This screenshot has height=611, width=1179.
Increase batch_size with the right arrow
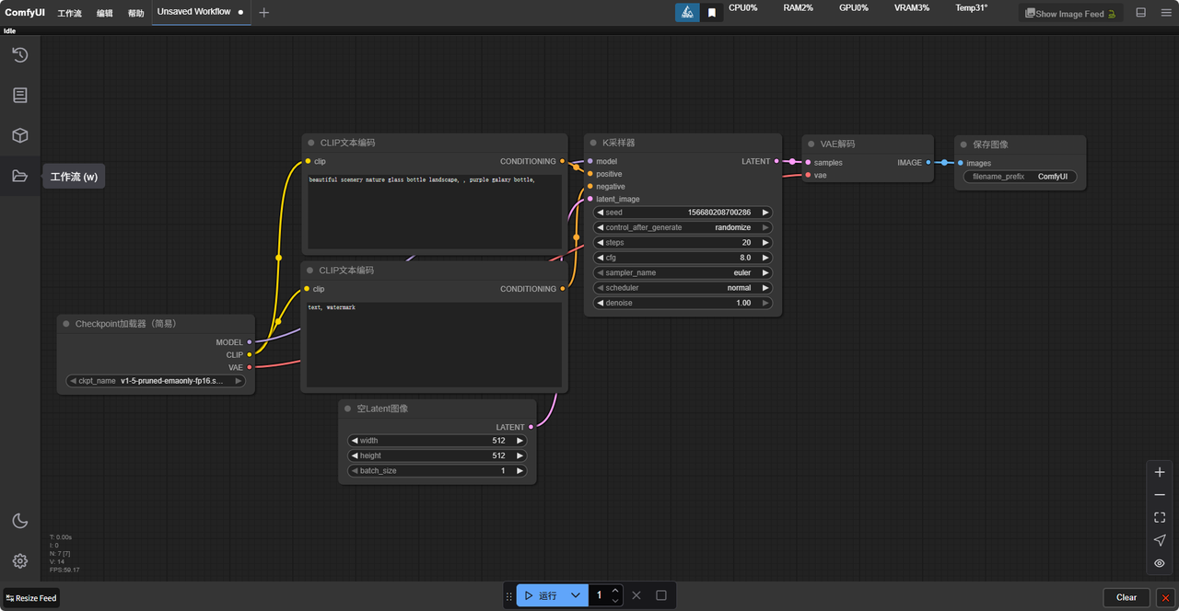519,471
